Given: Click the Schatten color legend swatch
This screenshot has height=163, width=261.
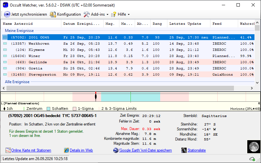Looking at the screenshot, I should tap(48, 109).
